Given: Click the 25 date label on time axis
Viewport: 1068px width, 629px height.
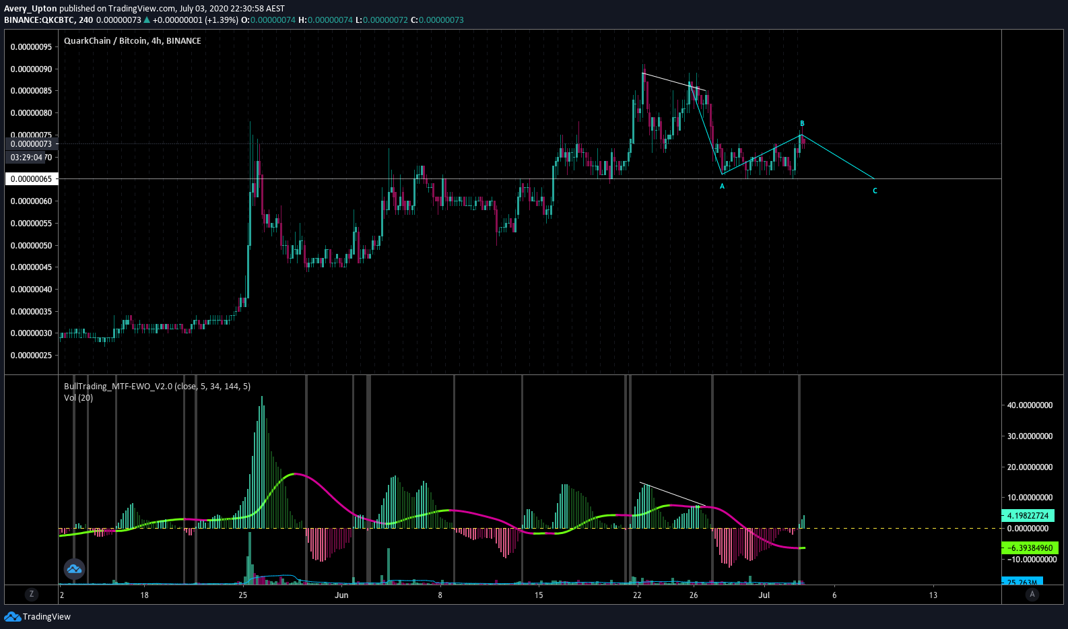Looking at the screenshot, I should coord(243,595).
